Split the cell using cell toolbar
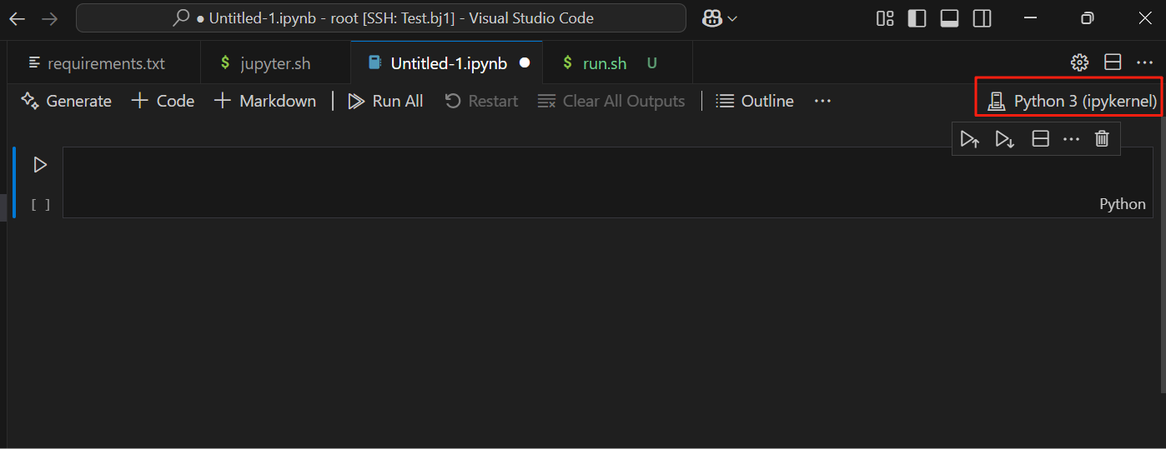1166x449 pixels. pos(1040,139)
